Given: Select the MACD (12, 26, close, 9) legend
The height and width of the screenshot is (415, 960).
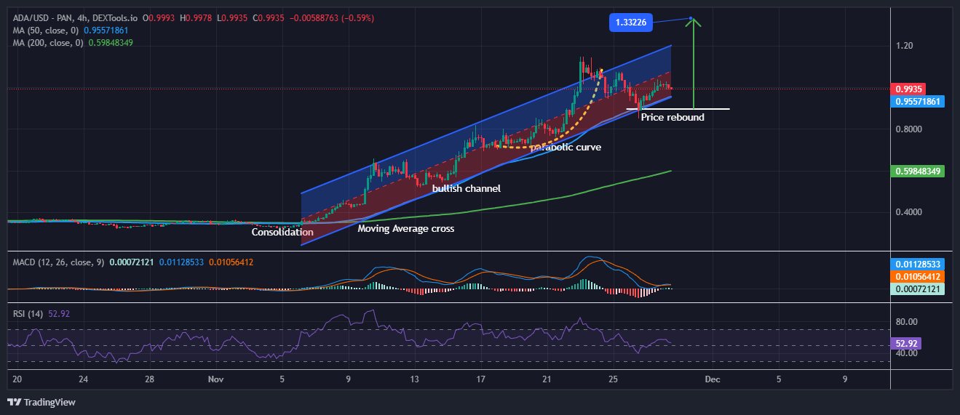Looking at the screenshot, I should pos(57,262).
